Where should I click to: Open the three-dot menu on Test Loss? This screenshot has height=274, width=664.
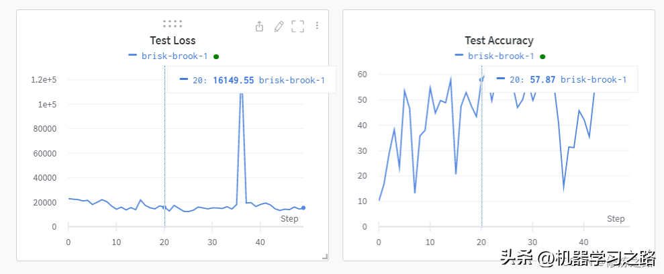pos(317,26)
